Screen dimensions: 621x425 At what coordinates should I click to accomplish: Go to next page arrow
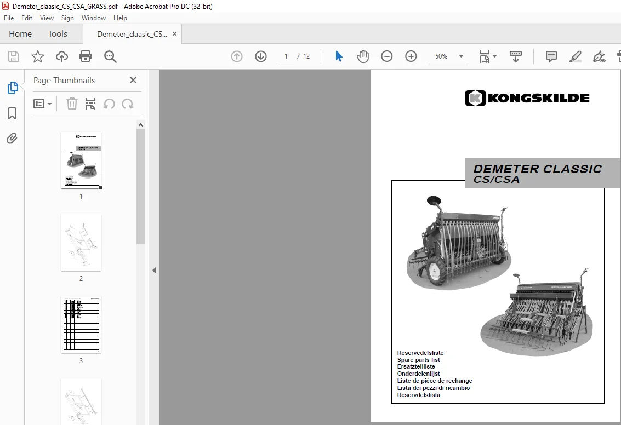pyautogui.click(x=260, y=56)
